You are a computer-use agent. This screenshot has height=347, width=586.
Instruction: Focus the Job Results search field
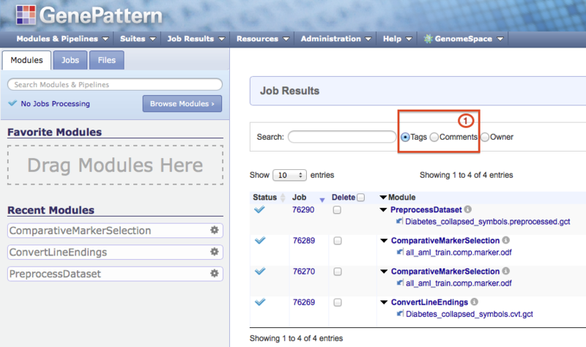pyautogui.click(x=342, y=137)
